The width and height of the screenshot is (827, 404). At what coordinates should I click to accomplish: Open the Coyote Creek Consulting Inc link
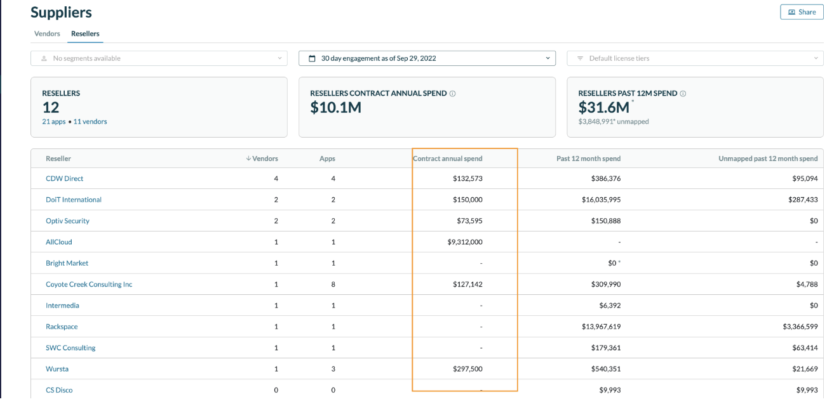pyautogui.click(x=89, y=284)
